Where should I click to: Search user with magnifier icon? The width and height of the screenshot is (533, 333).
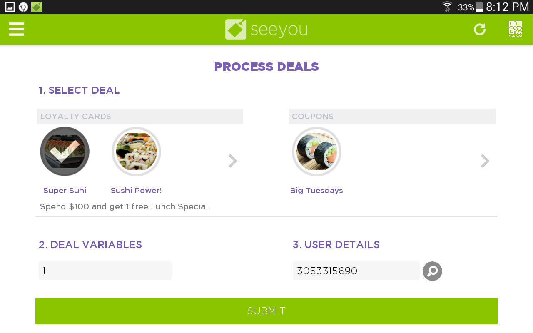pos(432,271)
